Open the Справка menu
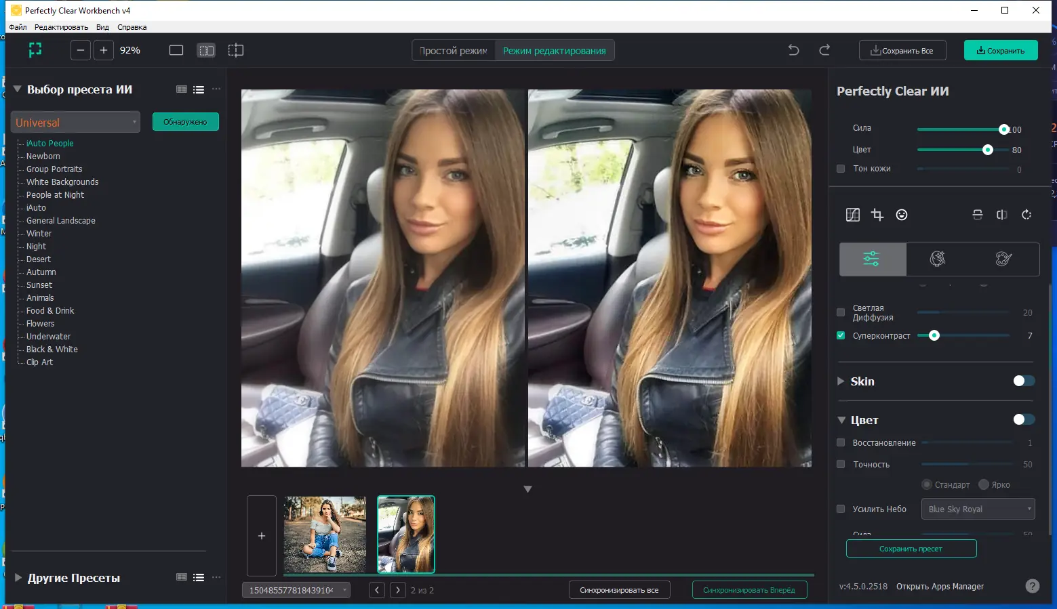The image size is (1057, 609). (x=132, y=27)
